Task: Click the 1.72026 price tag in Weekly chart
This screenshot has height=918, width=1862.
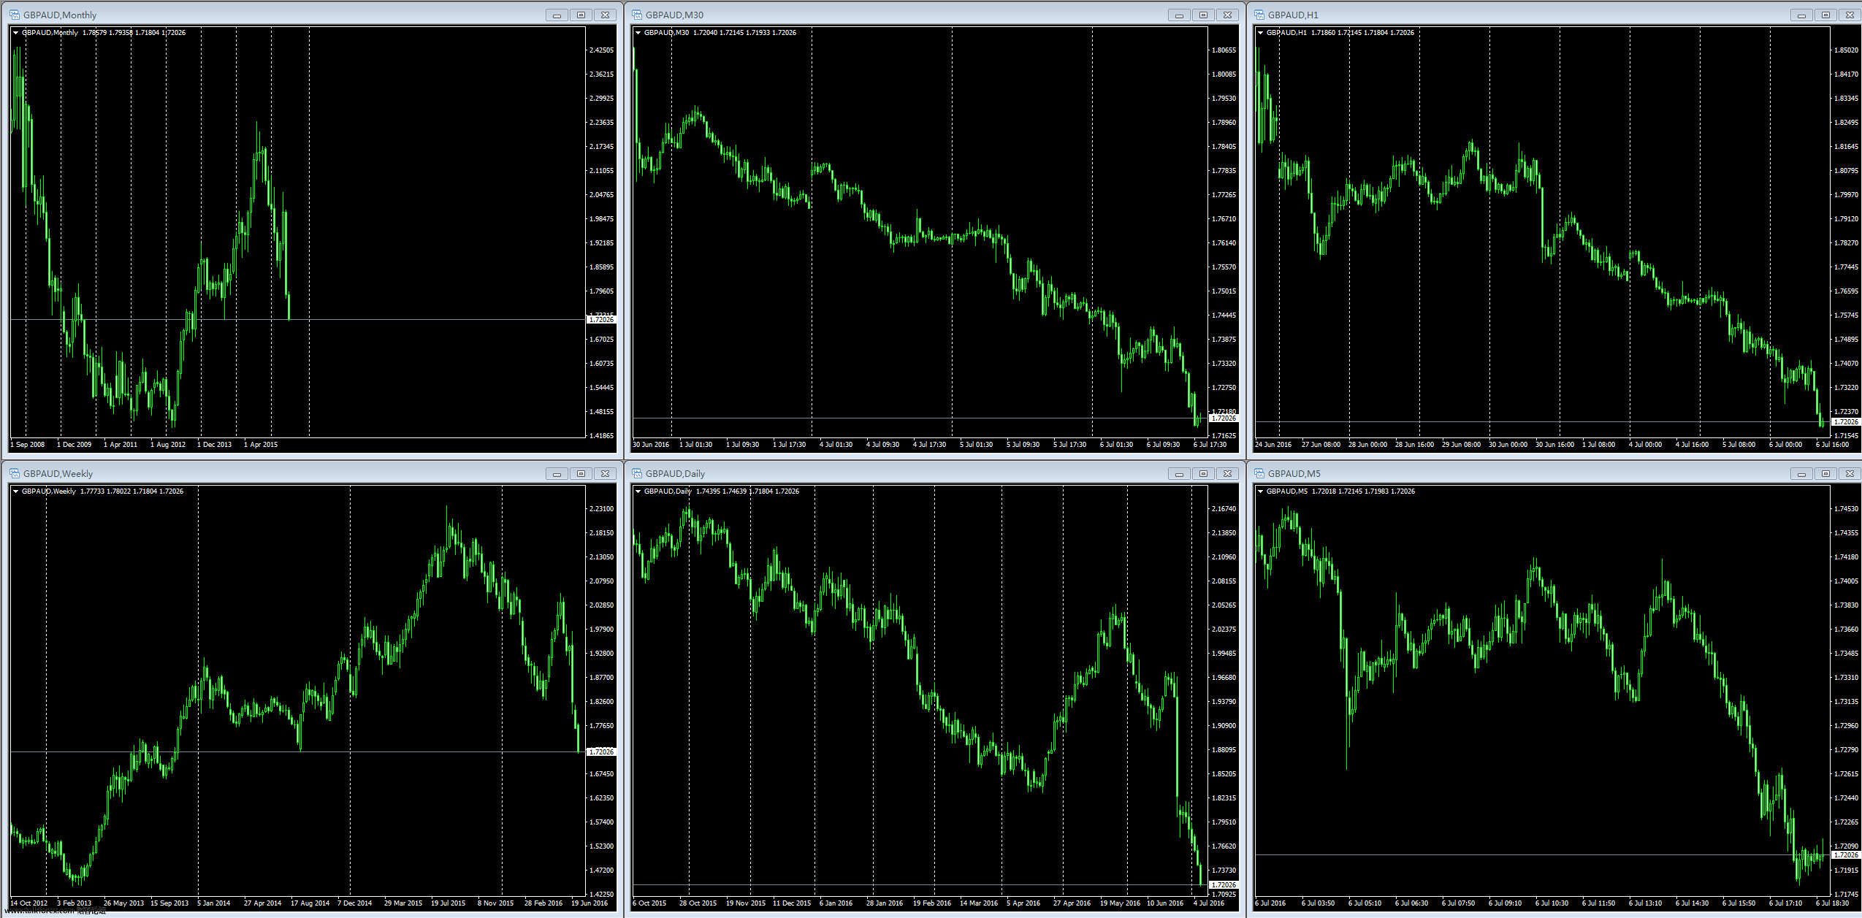Action: [x=601, y=752]
